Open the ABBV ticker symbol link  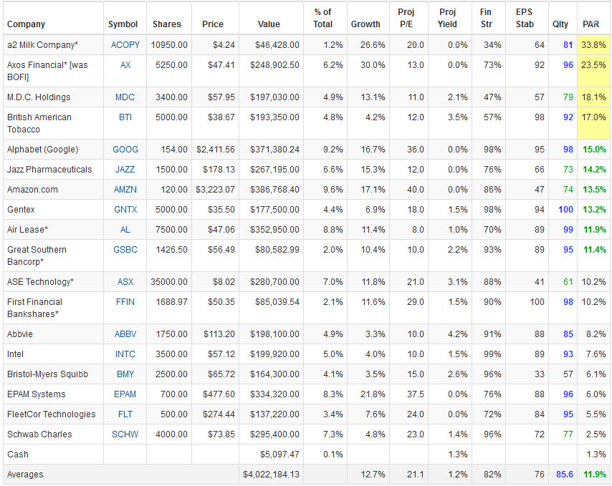[125, 334]
